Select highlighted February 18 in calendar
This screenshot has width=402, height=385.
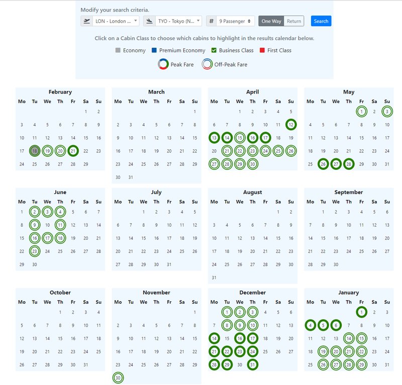point(35,150)
